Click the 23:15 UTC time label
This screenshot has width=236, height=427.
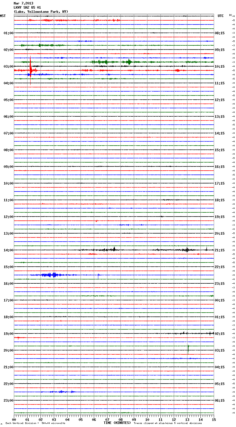(x=220, y=284)
